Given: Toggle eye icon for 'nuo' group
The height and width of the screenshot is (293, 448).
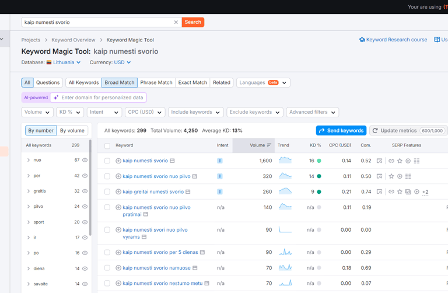Looking at the screenshot, I should 85,160.
